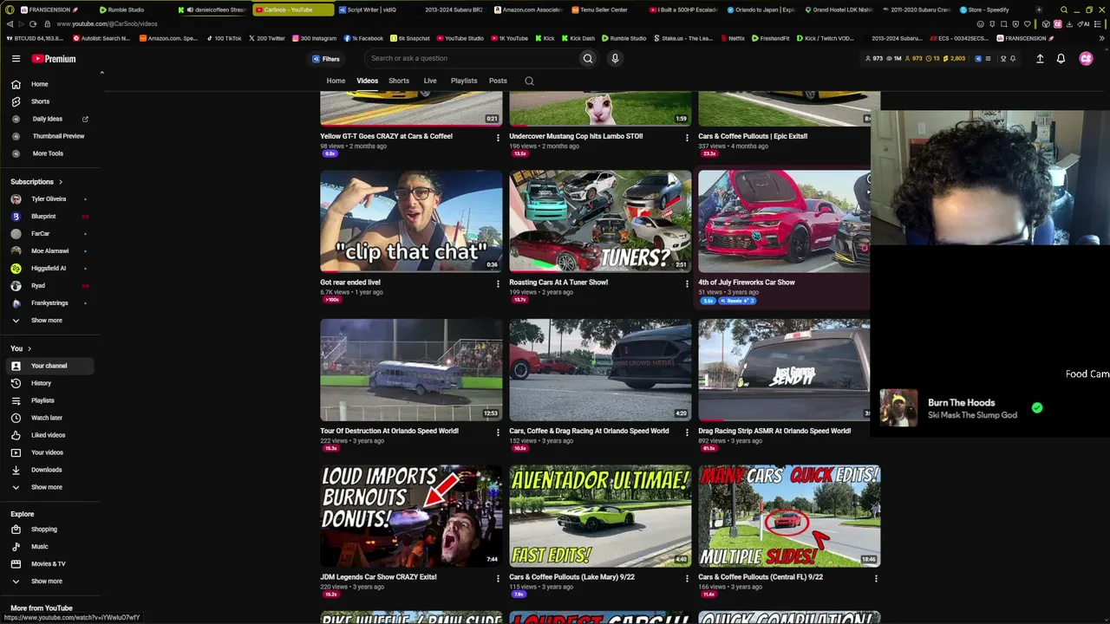The height and width of the screenshot is (624, 1110).
Task: Open options for 'JDM Legends Car Show' video
Action: click(x=498, y=577)
